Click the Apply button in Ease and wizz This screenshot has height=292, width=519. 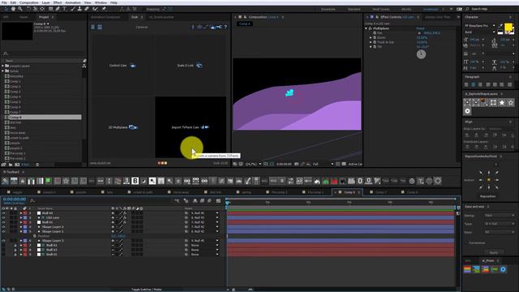[493, 252]
